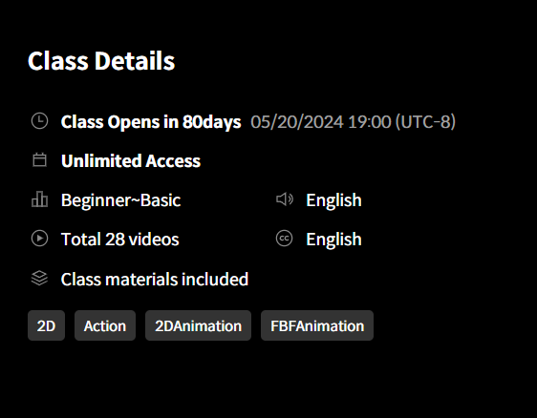Click the Beginner~Basic level label
Image resolution: width=537 pixels, height=418 pixels.
pyautogui.click(x=121, y=200)
